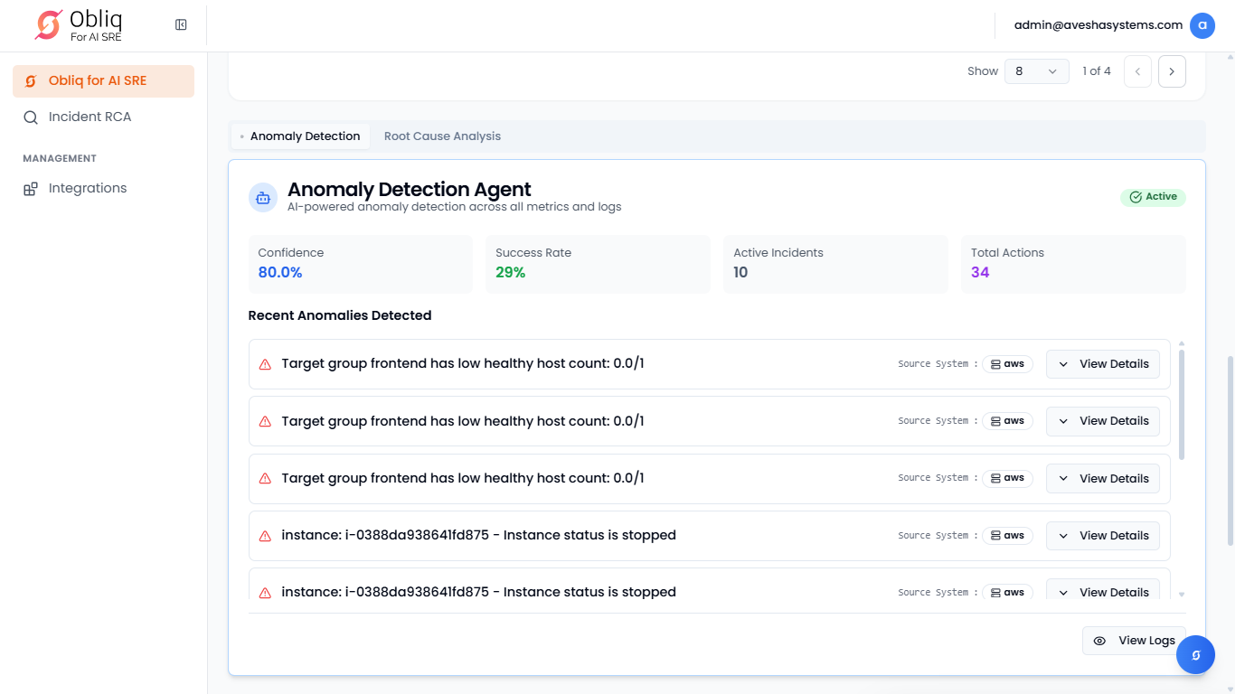Click the admin user avatar icon
Viewport: 1235px width, 694px height.
point(1202,25)
